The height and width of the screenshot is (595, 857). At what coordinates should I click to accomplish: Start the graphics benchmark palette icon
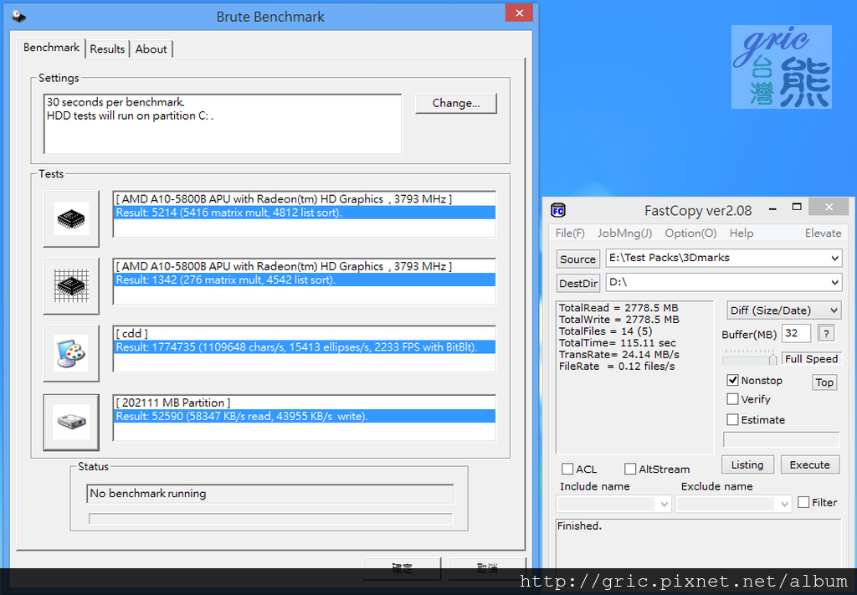tap(71, 353)
